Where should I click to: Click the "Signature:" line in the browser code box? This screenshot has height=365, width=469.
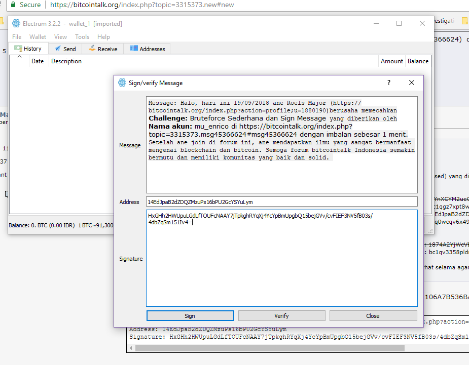[x=299, y=337]
